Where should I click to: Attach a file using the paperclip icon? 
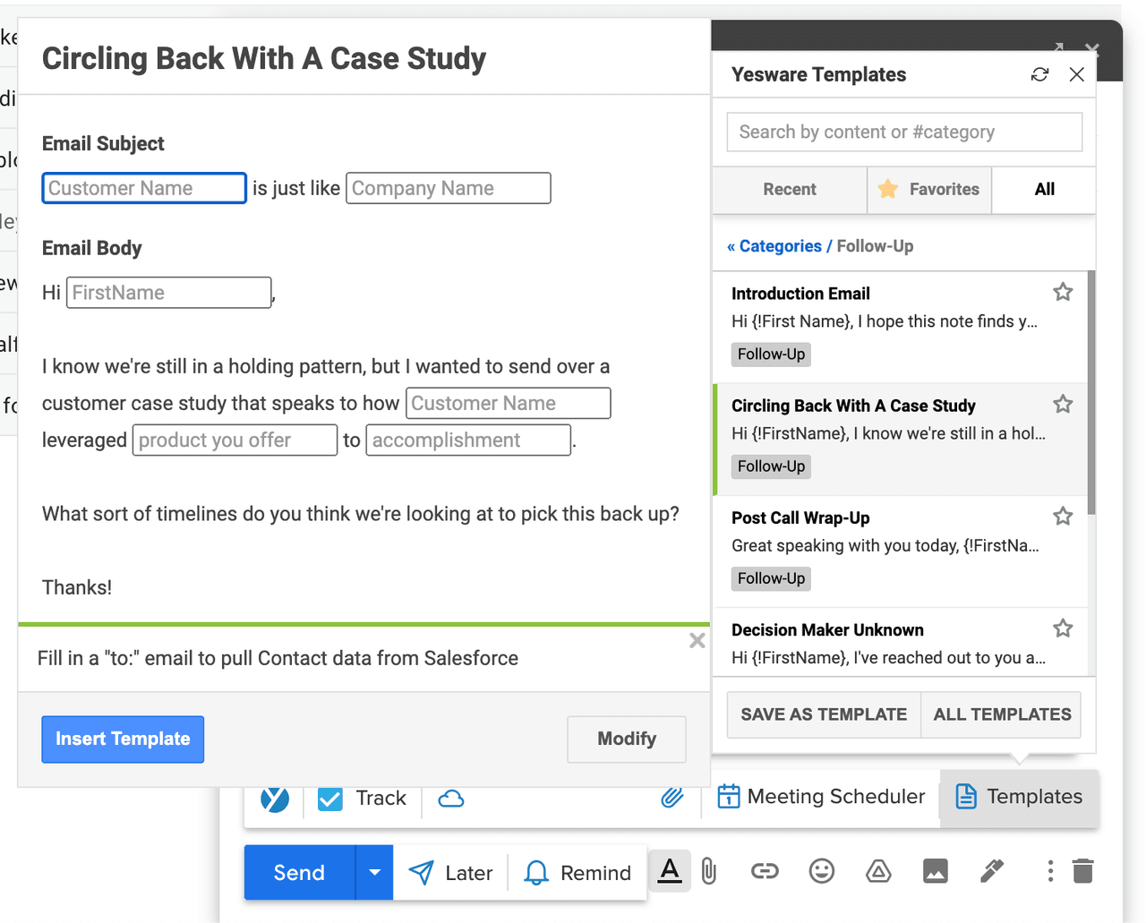click(709, 871)
